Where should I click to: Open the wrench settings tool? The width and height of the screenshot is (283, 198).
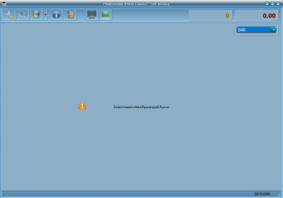[x=9, y=15]
